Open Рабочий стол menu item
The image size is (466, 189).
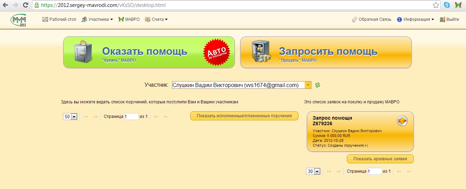pos(59,19)
